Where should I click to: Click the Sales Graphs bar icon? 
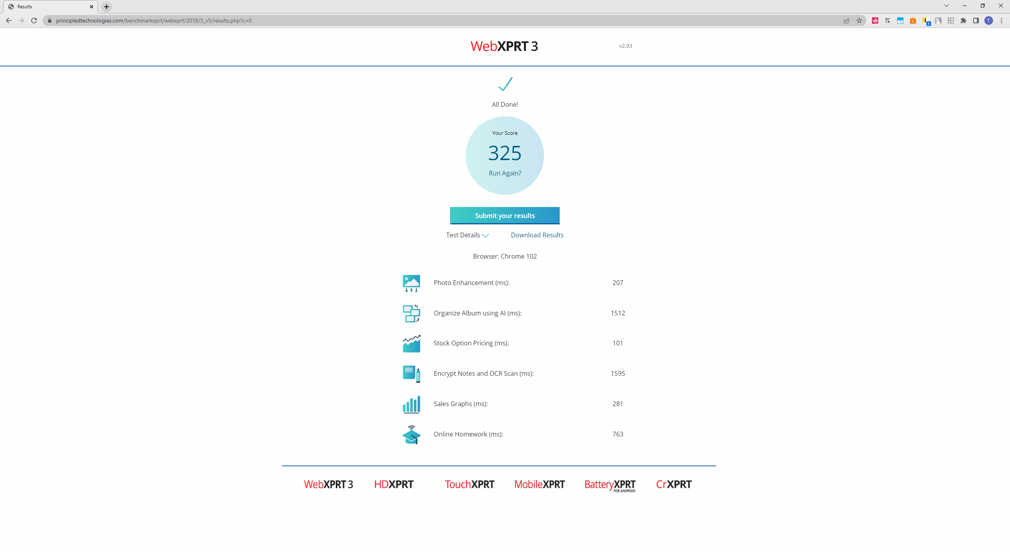click(411, 404)
